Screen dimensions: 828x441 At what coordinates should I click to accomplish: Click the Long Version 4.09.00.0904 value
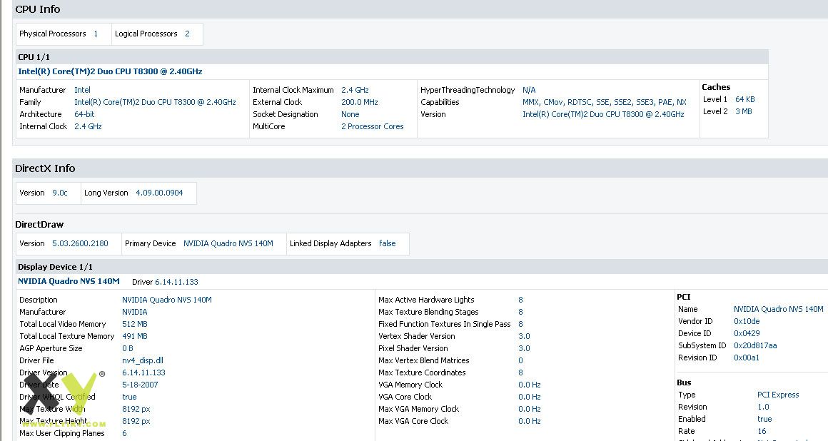pos(159,193)
